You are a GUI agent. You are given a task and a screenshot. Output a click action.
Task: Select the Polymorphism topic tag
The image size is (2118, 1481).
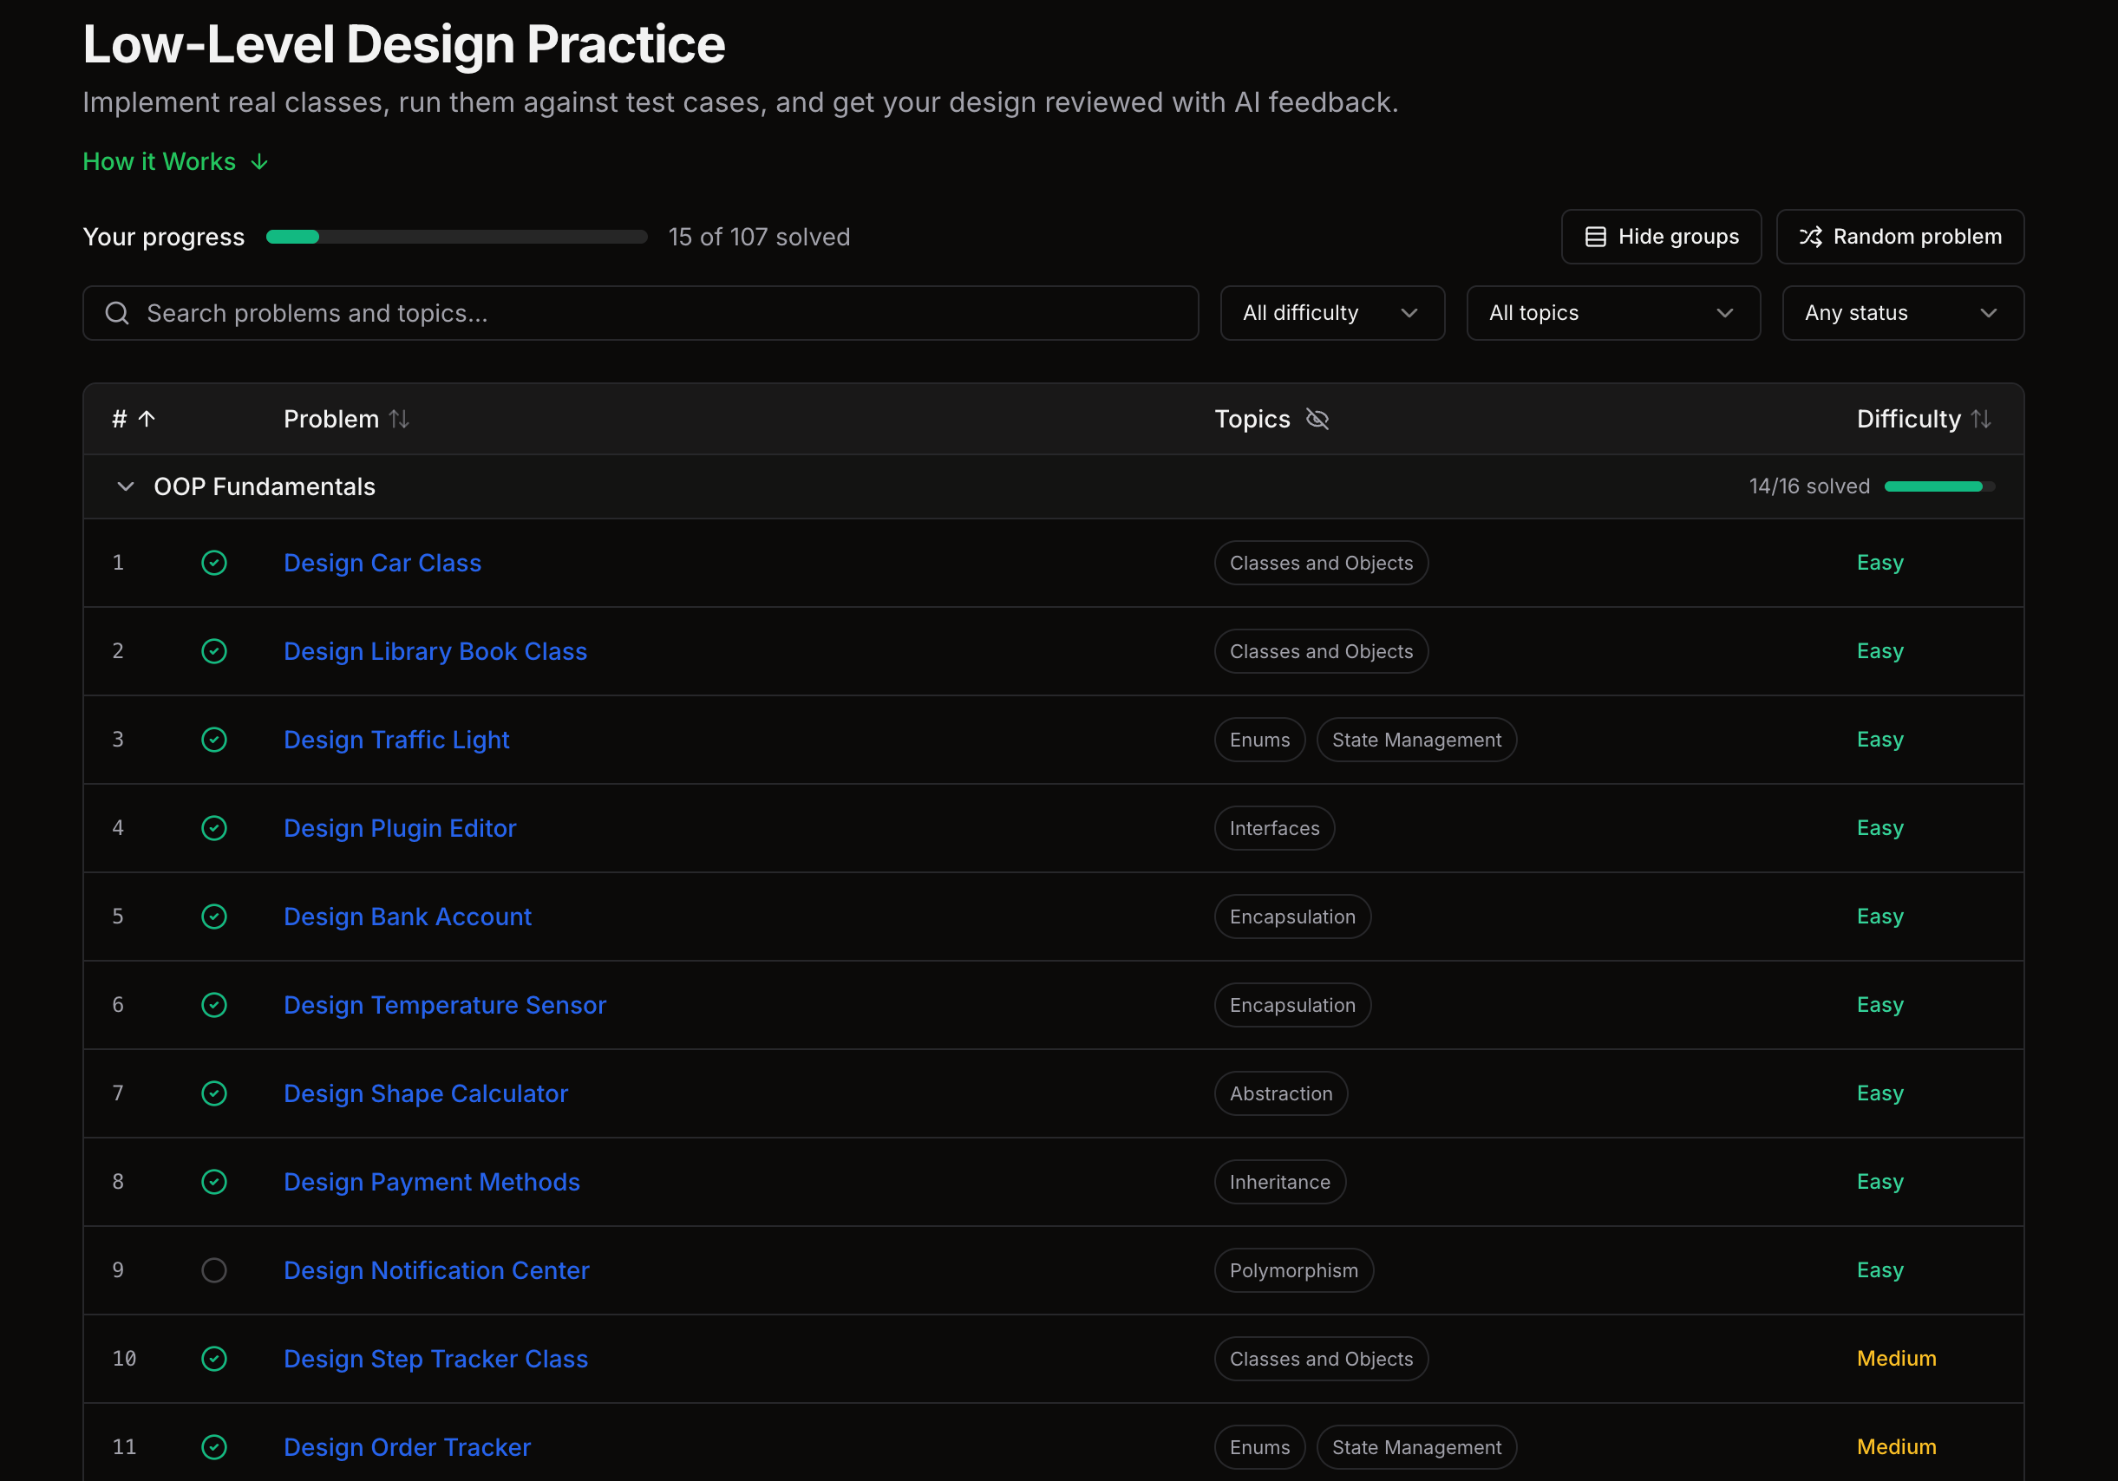pos(1293,1269)
